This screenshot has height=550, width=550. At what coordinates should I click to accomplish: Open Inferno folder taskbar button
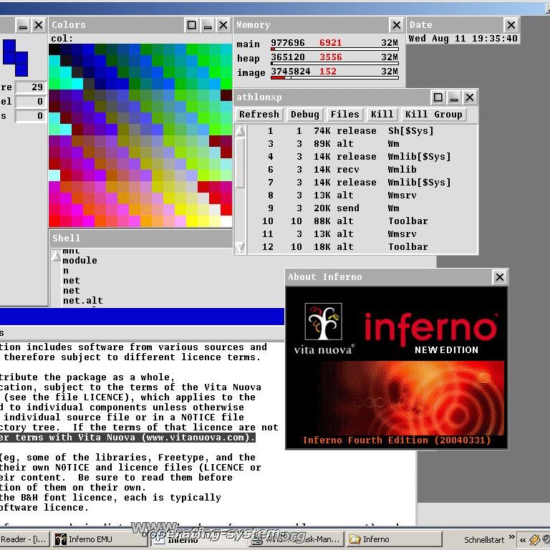tap(395, 539)
